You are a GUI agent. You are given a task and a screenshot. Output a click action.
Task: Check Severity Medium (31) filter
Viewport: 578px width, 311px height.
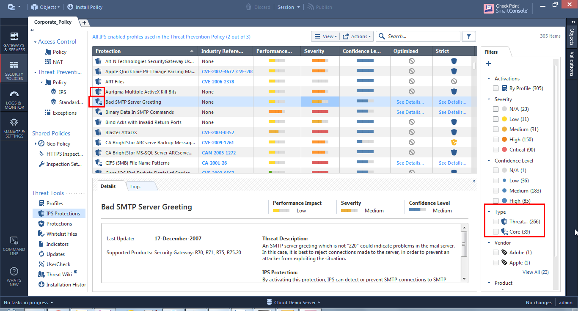(495, 129)
